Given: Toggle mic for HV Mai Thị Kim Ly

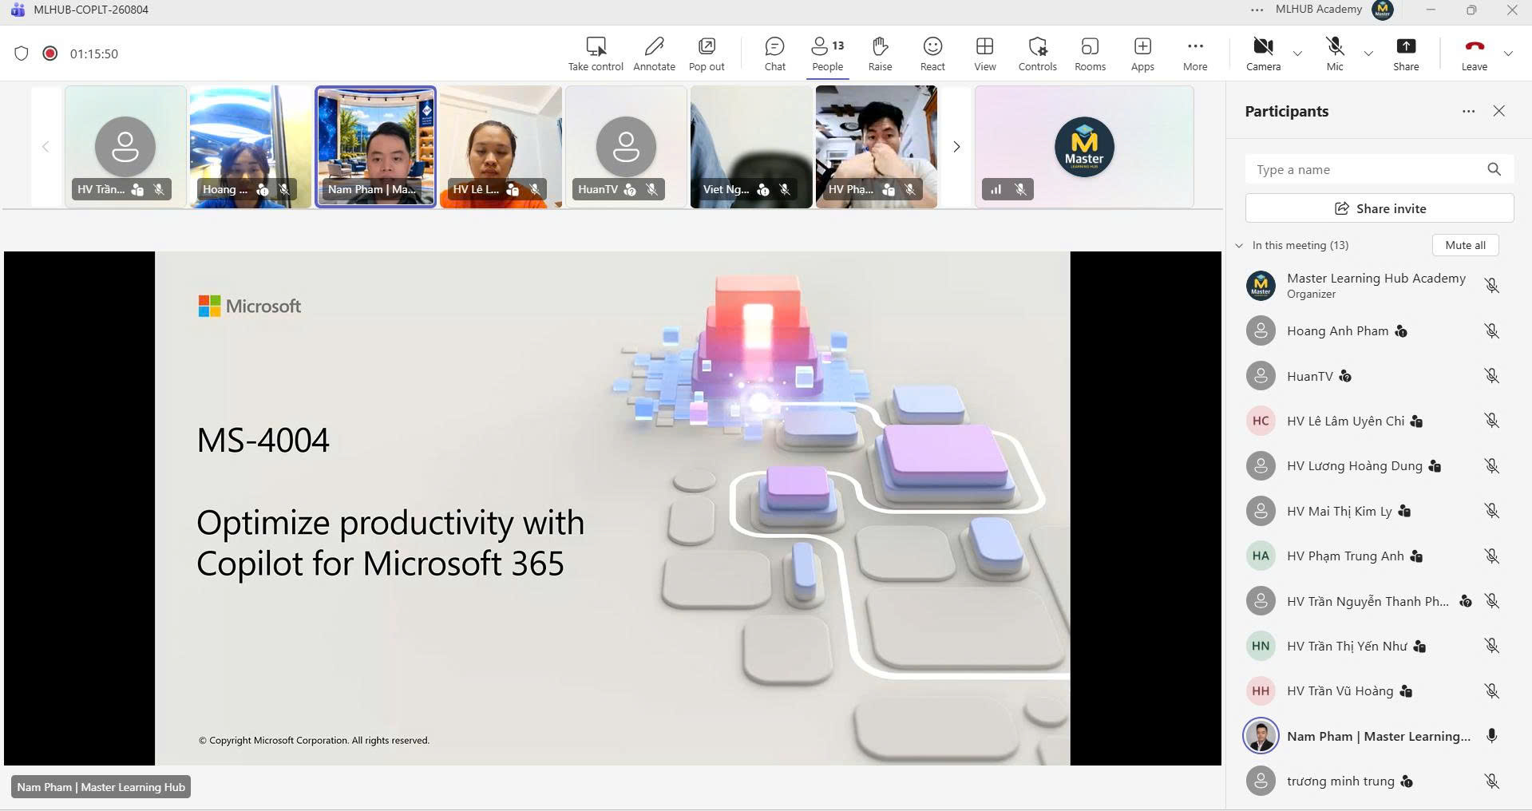Looking at the screenshot, I should [1491, 511].
